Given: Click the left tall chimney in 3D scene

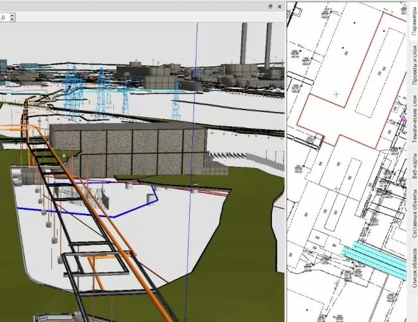Looking at the screenshot, I should click(x=244, y=42).
